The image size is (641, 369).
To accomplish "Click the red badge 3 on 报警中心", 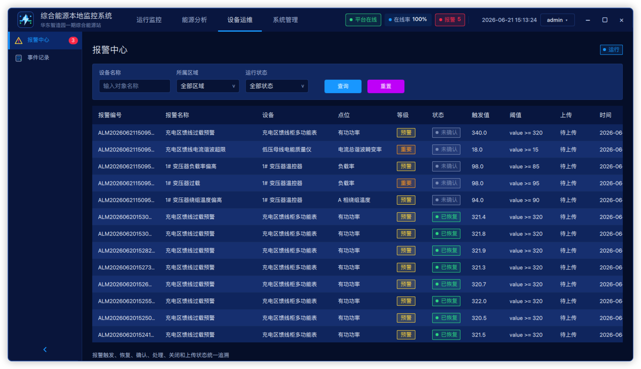I will click(x=73, y=40).
